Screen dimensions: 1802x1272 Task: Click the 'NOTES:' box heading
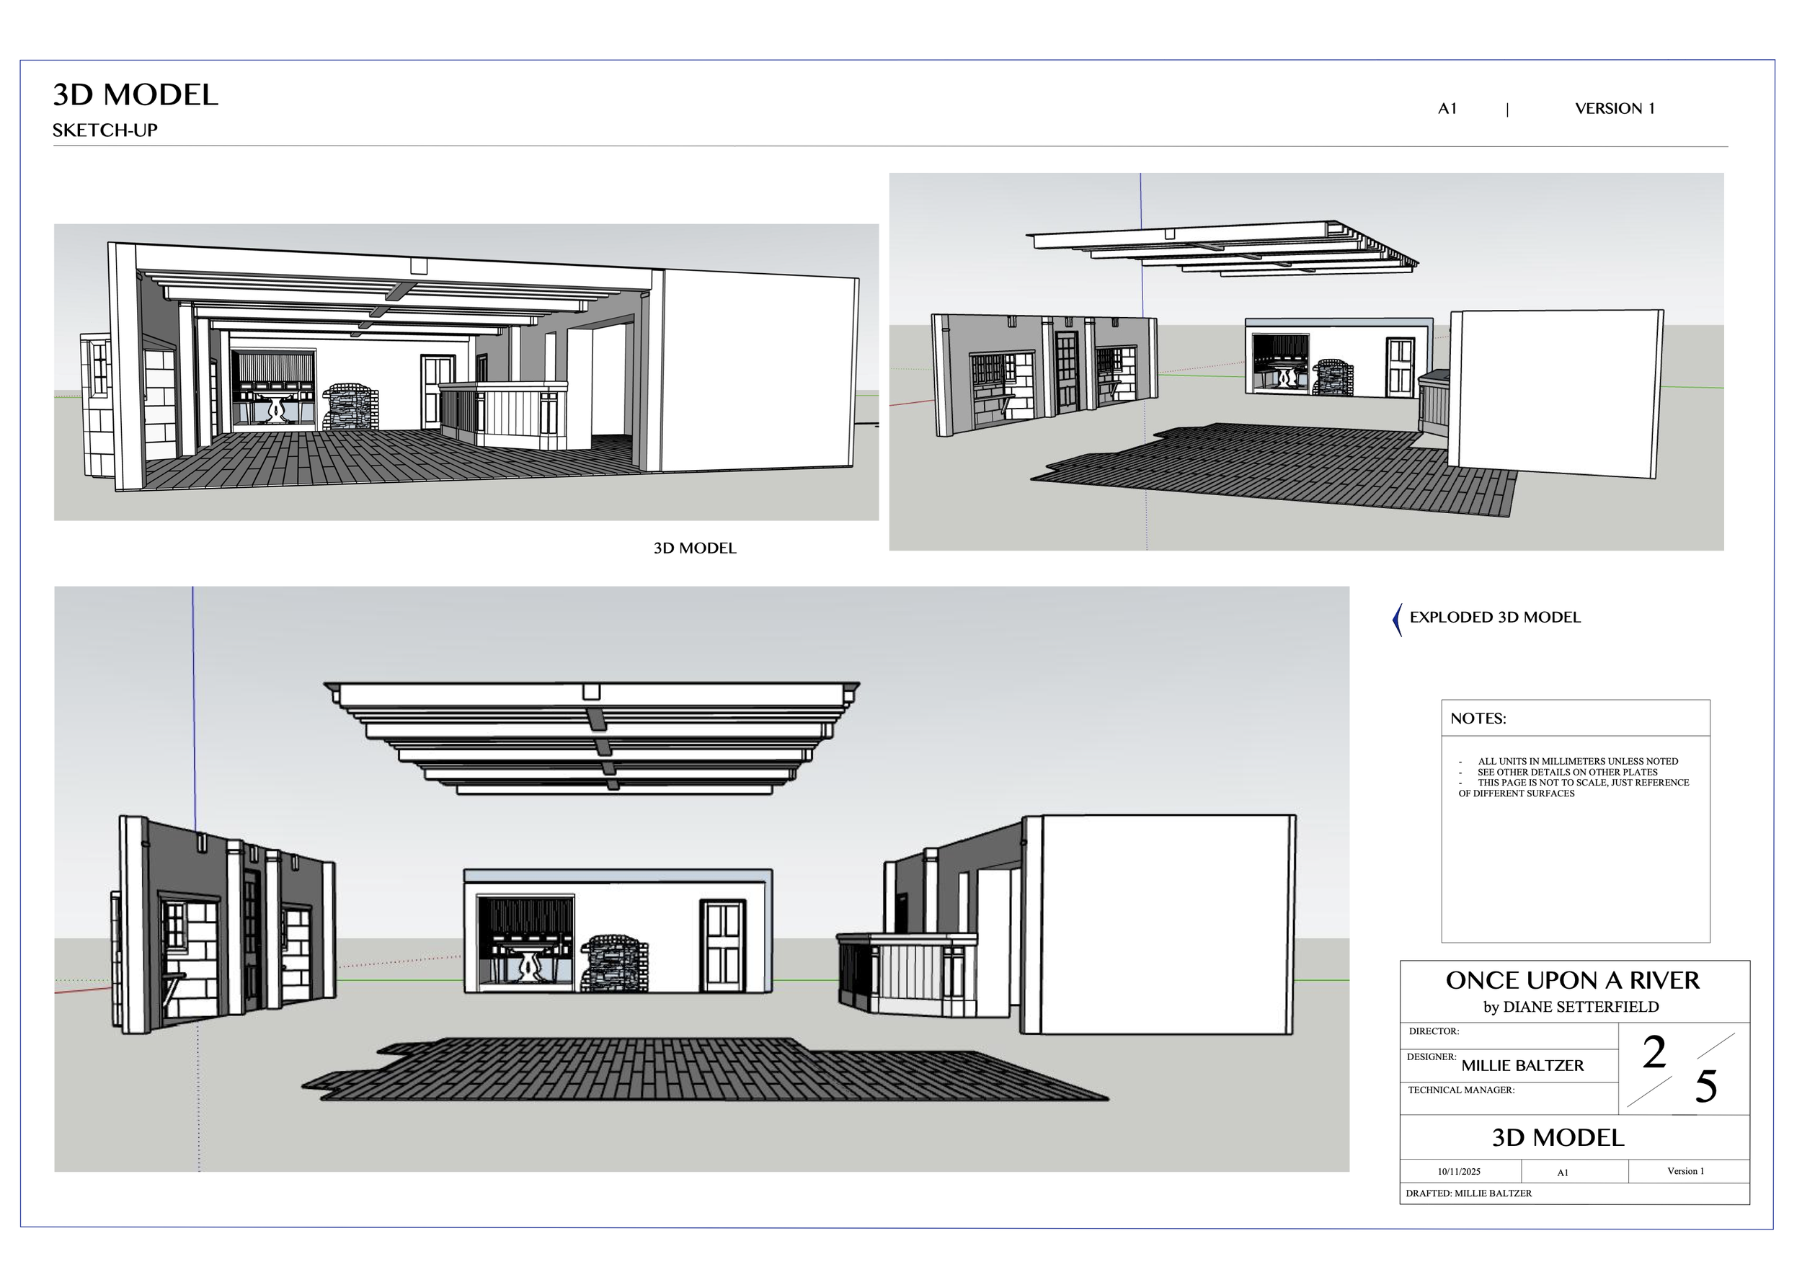point(1478,718)
